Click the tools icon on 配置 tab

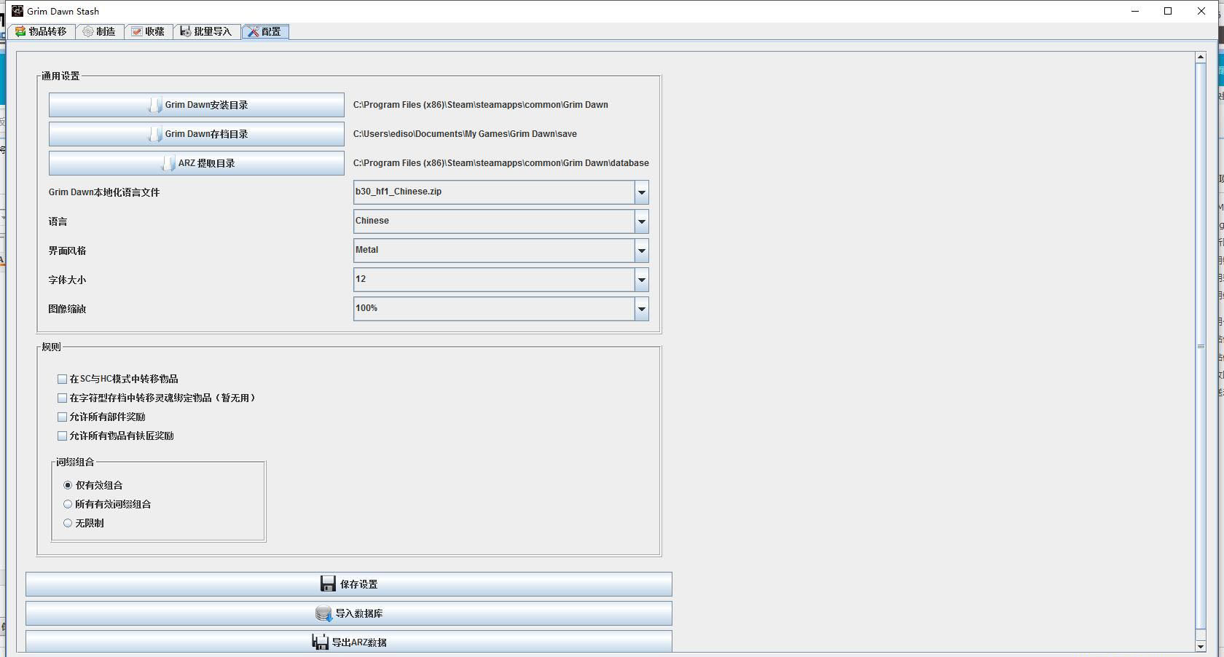(253, 31)
